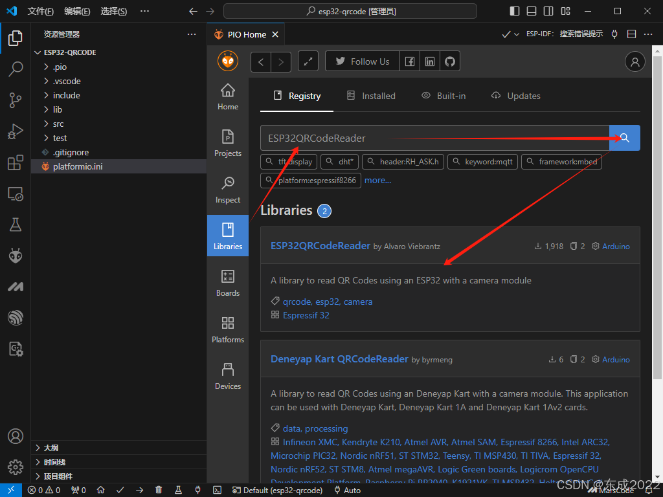Viewport: 663px width, 497px height.
Task: Click the status bar new terminal icon
Action: [x=217, y=490]
